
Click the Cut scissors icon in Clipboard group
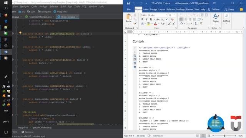[135, 15]
